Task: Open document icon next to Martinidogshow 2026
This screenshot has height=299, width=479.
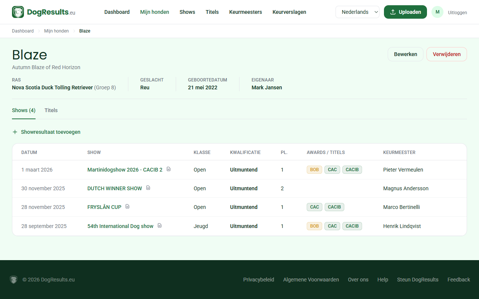Action: point(168,169)
